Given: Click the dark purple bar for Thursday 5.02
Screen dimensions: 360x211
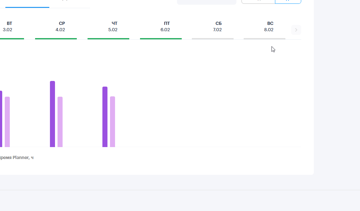Looking at the screenshot, I should click(105, 117).
